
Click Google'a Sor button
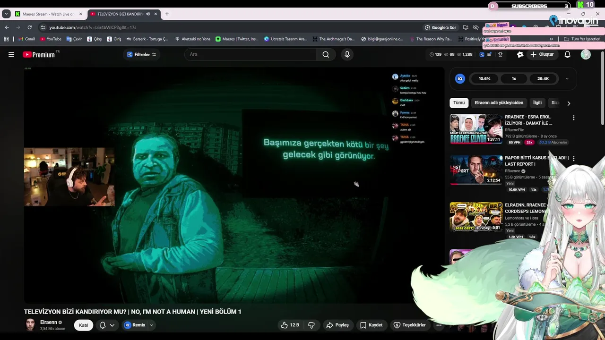tap(441, 27)
